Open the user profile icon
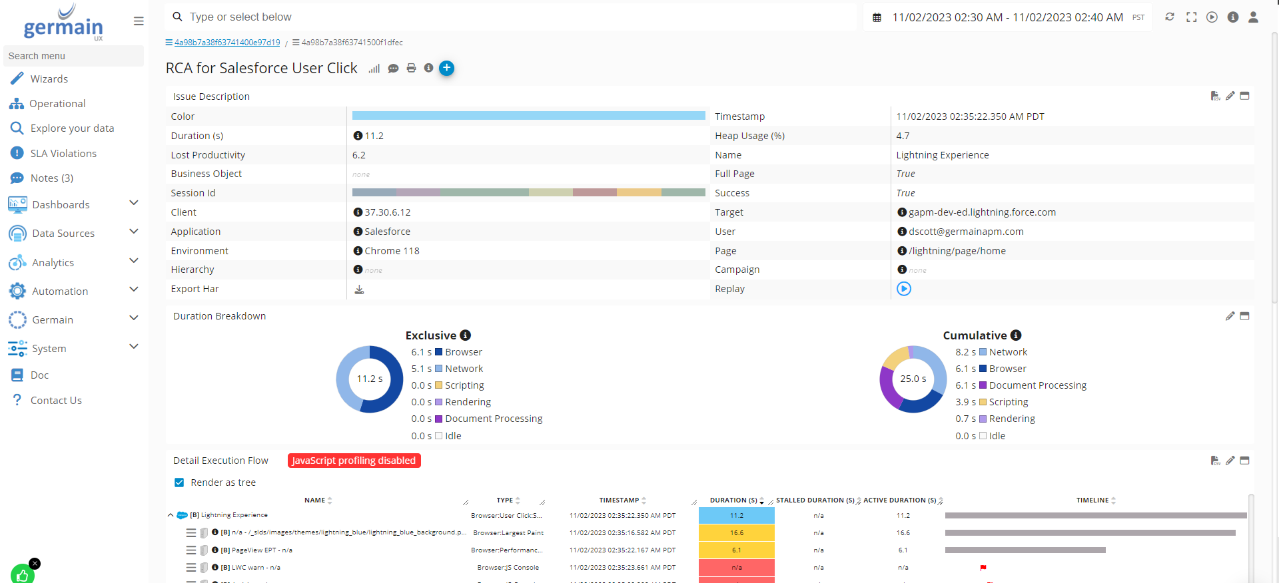This screenshot has width=1279, height=583. coord(1253,17)
